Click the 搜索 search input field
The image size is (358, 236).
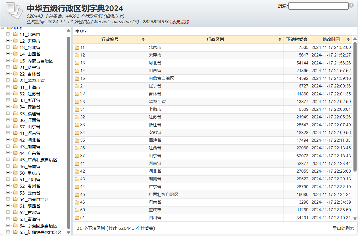(x=318, y=6)
